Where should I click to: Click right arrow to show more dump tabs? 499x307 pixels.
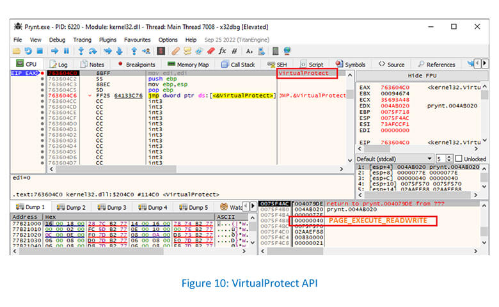(253, 206)
